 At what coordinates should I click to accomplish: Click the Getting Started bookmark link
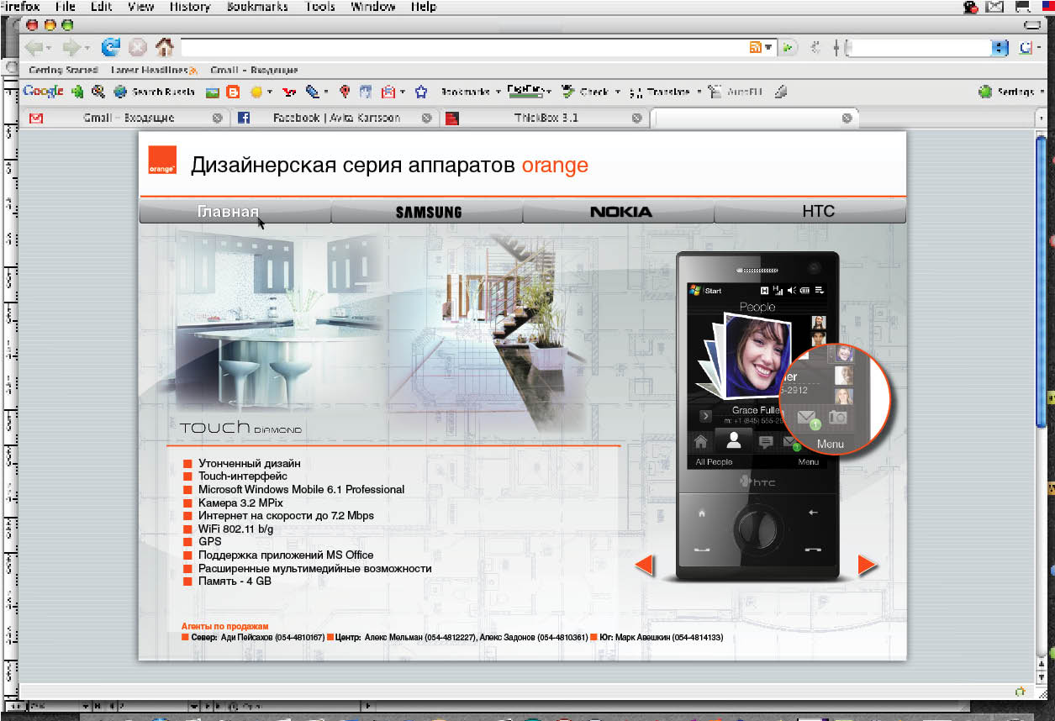[x=63, y=70]
